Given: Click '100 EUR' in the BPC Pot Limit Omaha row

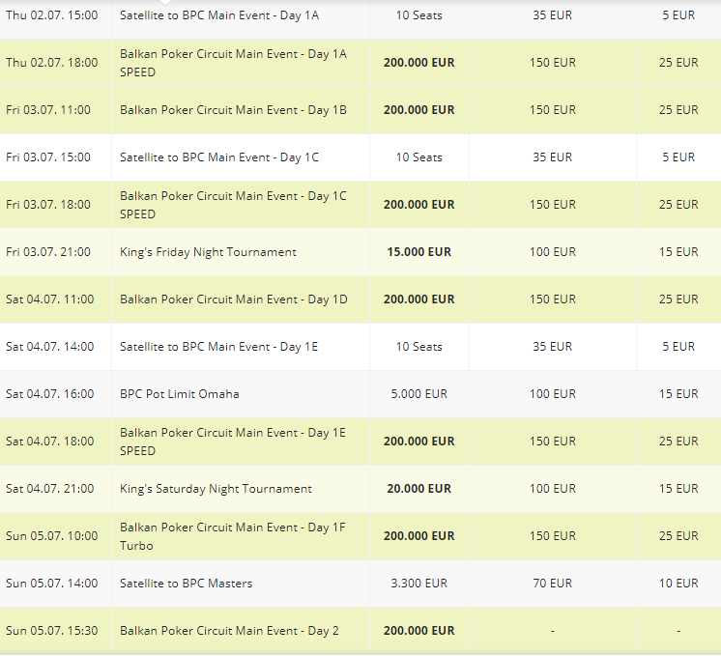Looking at the screenshot, I should click(x=552, y=394).
